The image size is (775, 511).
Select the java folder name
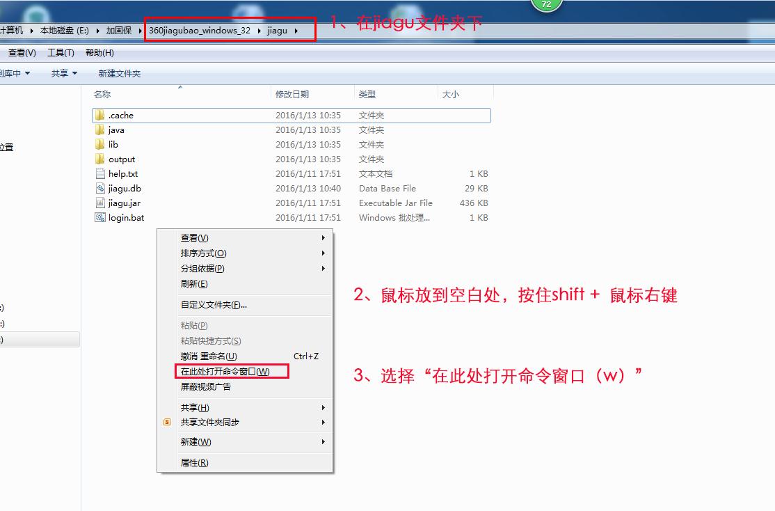point(116,130)
